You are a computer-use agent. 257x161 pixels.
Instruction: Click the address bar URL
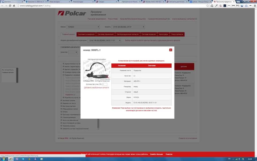pos(35,6)
